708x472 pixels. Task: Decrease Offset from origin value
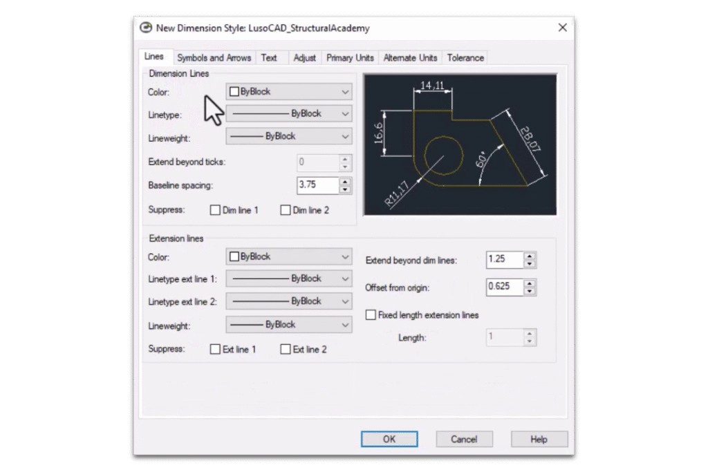530,291
